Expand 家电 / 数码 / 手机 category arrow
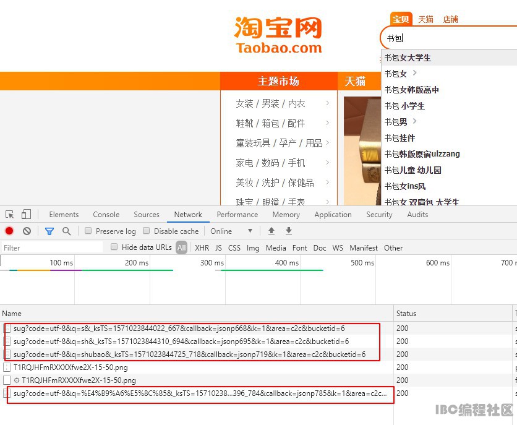This screenshot has height=425, width=517. pos(327,163)
